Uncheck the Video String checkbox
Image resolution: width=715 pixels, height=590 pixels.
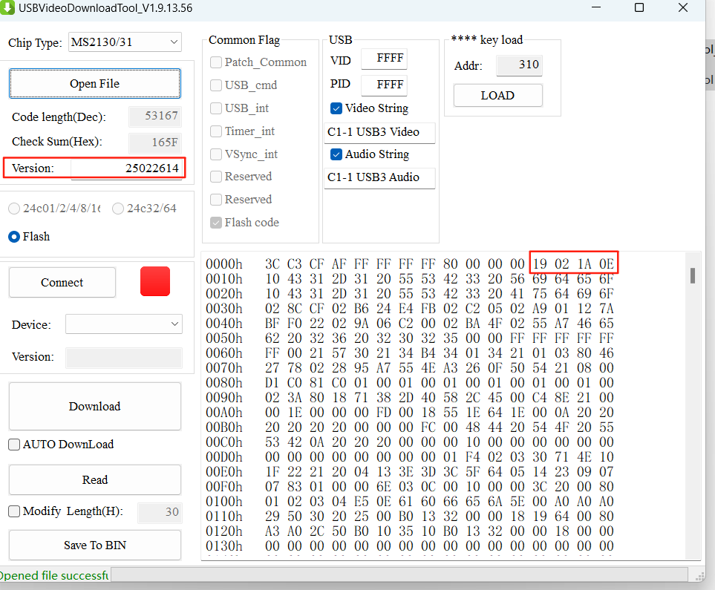point(336,108)
